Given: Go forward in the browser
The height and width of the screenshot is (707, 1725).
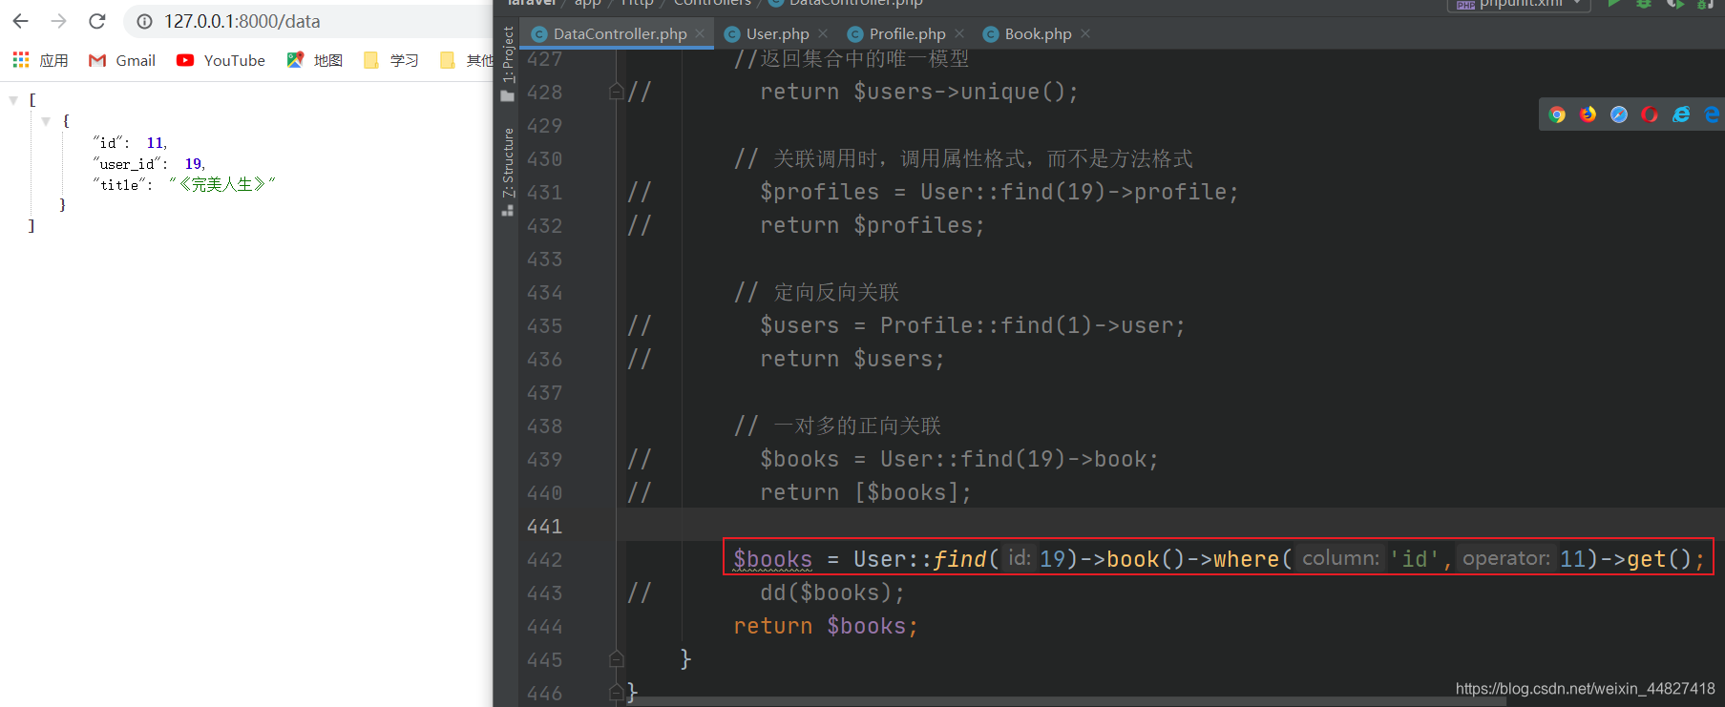Looking at the screenshot, I should point(59,21).
